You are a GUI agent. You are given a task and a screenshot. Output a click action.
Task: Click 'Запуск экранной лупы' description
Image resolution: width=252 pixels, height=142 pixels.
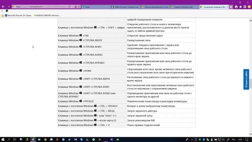(x=140, y=116)
